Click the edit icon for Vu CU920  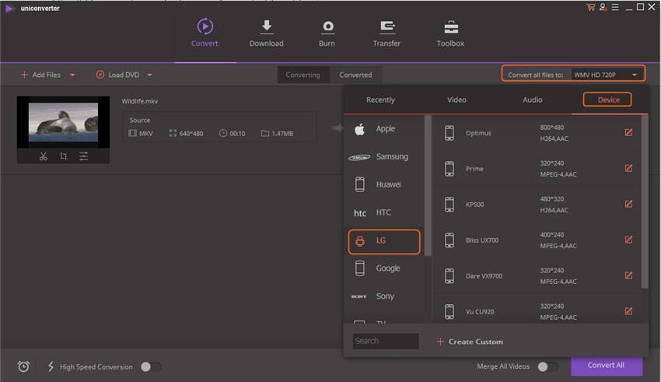pyautogui.click(x=628, y=311)
